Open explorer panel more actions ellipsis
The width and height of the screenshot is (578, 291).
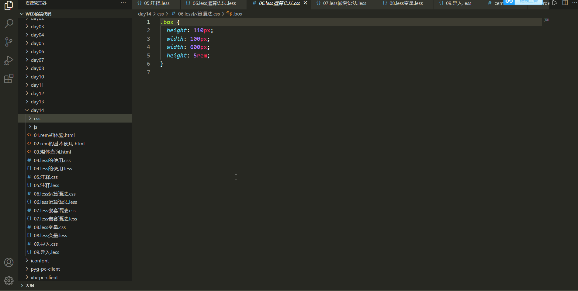click(x=123, y=3)
